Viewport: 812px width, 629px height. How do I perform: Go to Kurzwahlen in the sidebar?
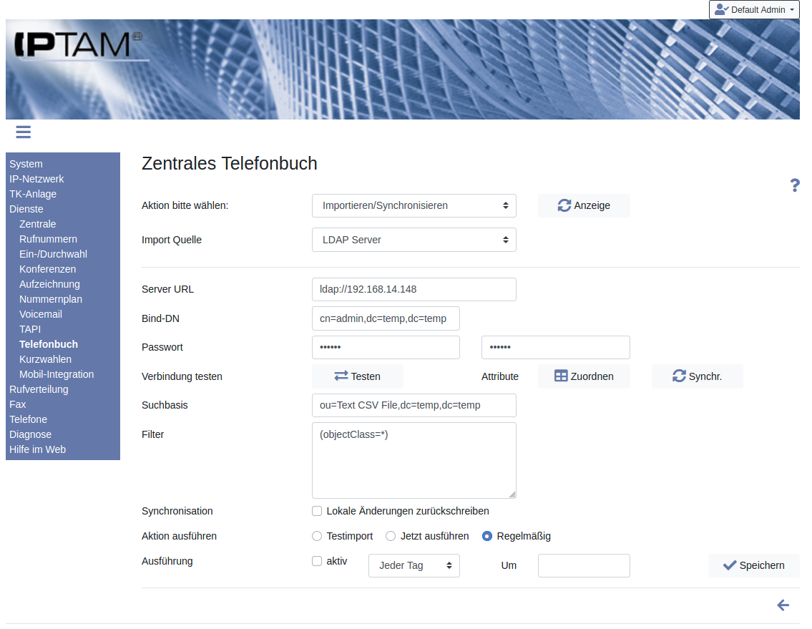45,359
